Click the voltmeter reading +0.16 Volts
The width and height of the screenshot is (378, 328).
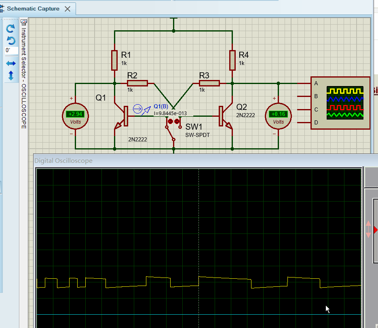tap(278, 114)
